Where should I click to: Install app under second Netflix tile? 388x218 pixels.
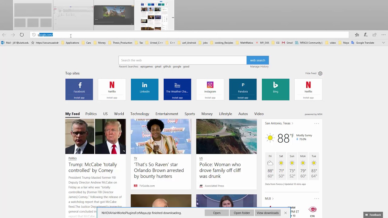pos(308,98)
